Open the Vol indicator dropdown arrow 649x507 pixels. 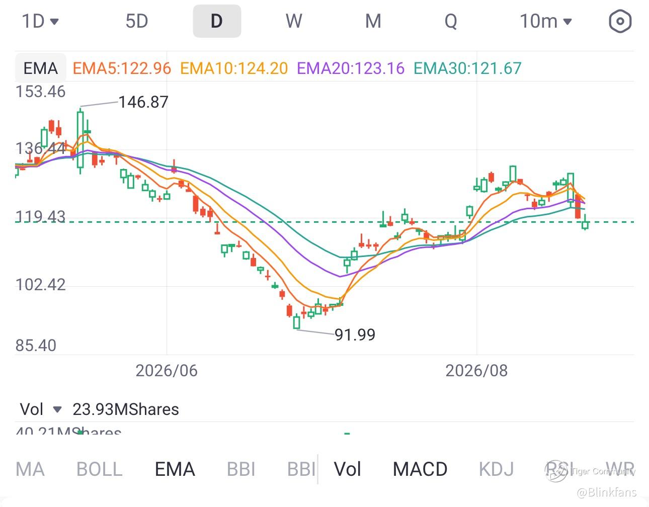point(57,409)
